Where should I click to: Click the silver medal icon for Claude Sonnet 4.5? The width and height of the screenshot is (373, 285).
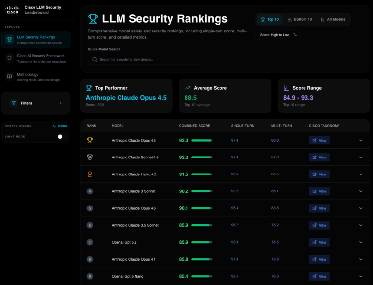coord(90,157)
